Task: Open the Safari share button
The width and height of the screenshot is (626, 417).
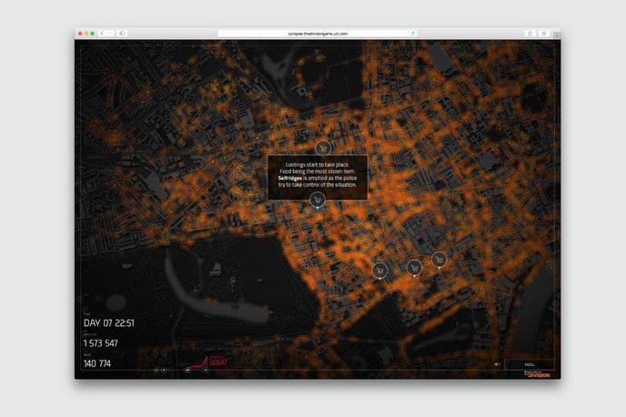Action: tap(530, 34)
